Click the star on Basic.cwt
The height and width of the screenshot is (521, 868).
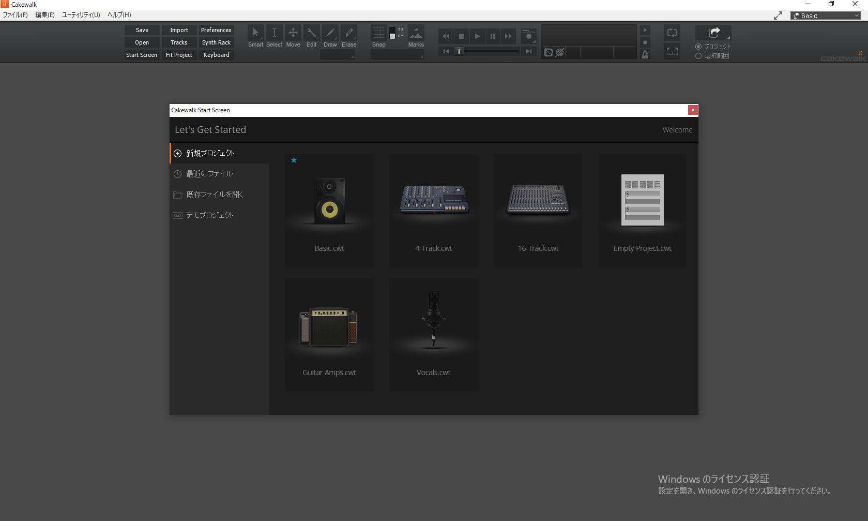tap(294, 160)
